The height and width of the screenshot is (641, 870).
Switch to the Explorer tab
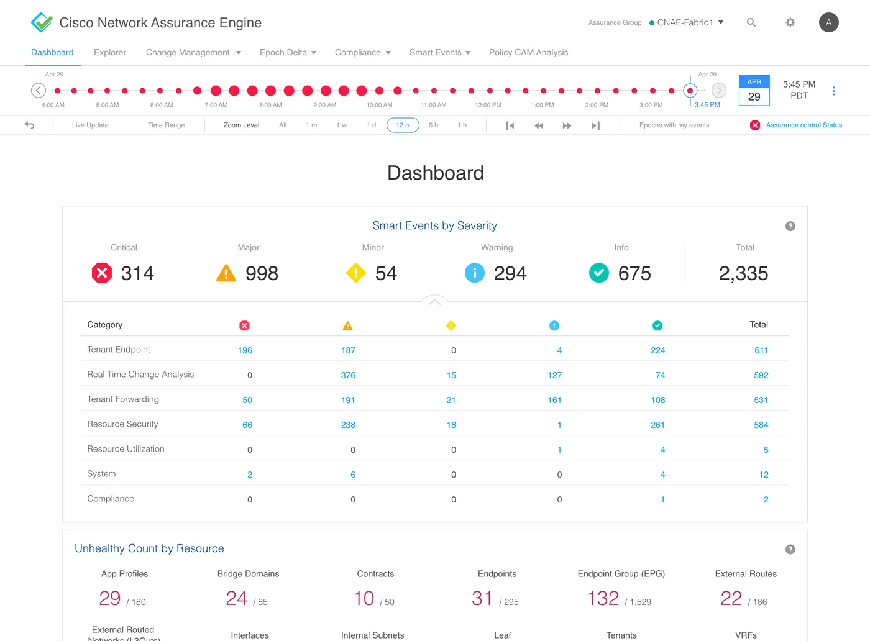tap(110, 53)
